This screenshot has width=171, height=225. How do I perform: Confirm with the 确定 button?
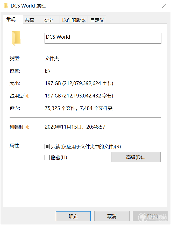(73, 216)
